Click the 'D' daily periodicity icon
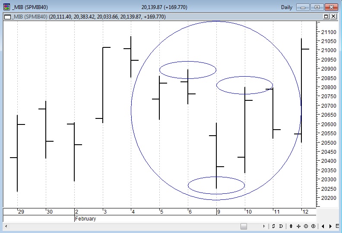 pyautogui.click(x=281, y=226)
